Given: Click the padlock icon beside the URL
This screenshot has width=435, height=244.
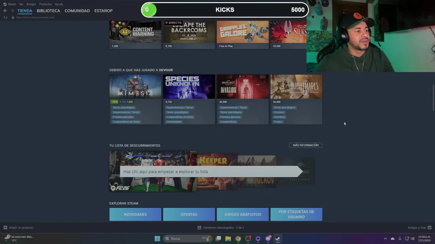Looking at the screenshot, I should [x=13, y=17].
